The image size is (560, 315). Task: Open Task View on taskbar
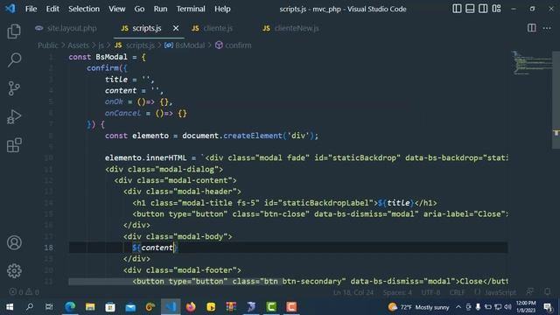pos(49,307)
